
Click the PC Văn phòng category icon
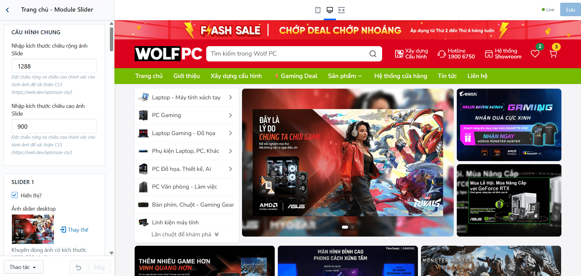(x=143, y=187)
